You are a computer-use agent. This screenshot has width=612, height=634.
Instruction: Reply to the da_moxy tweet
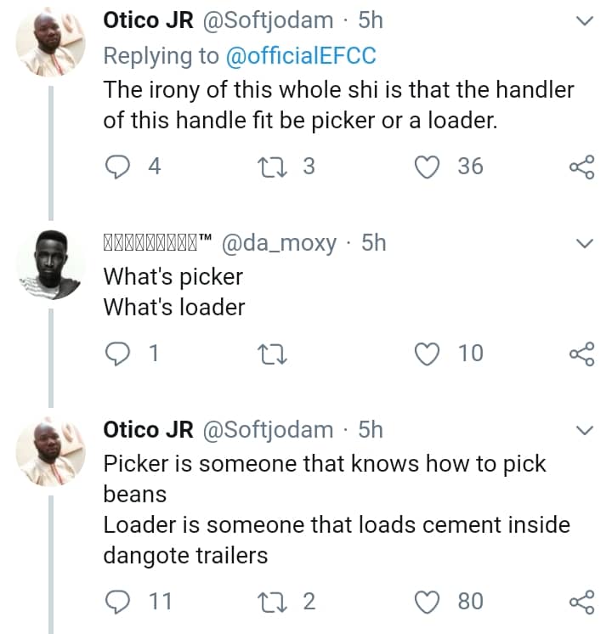click(x=116, y=353)
